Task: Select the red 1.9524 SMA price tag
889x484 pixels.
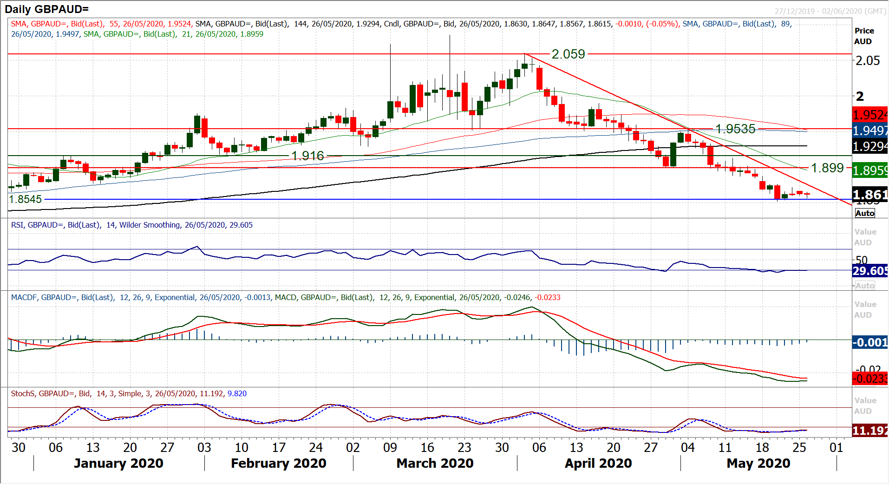Action: (x=870, y=115)
